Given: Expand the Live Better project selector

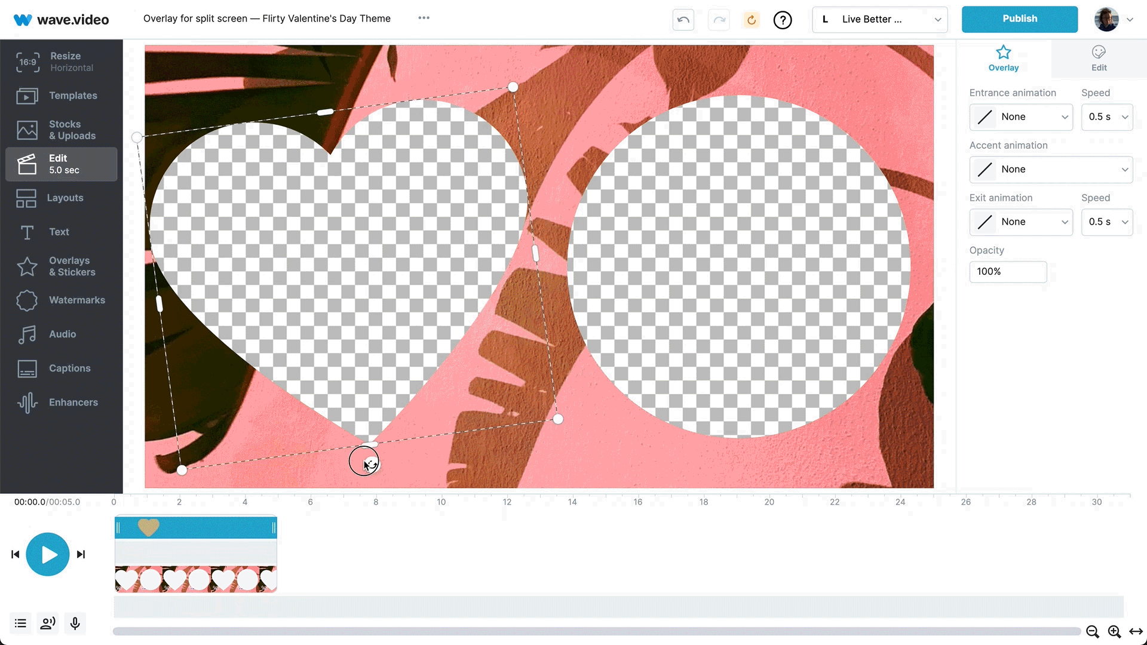Looking at the screenshot, I should pos(879,19).
